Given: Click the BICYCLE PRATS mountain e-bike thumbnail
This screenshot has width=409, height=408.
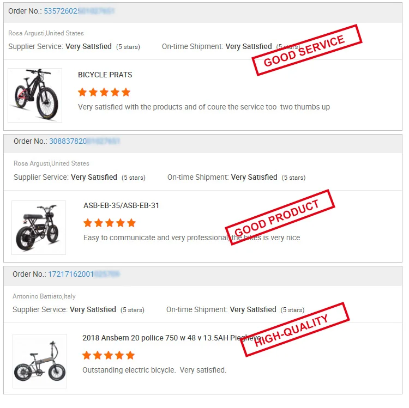Looking at the screenshot, I should [35, 95].
